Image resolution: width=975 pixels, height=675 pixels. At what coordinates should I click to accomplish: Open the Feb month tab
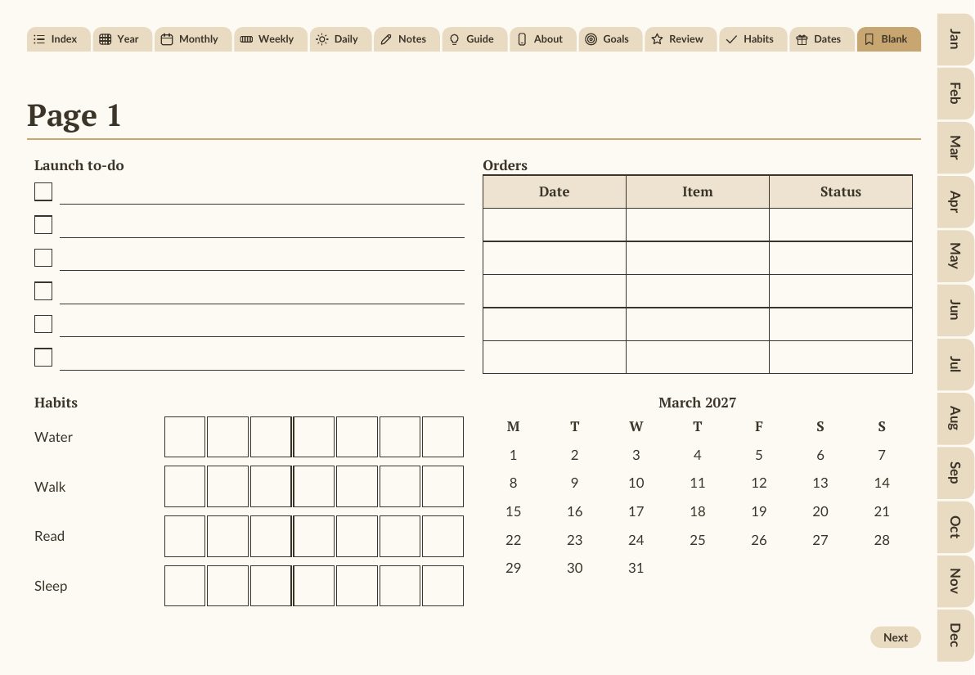955,93
